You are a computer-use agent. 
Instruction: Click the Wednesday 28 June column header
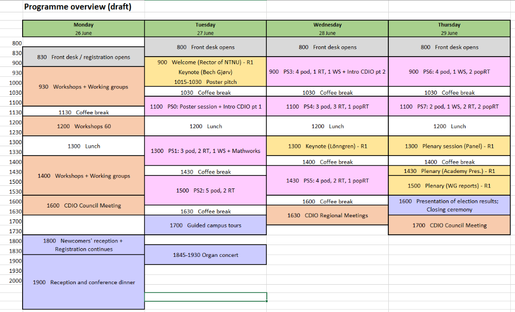(327, 28)
